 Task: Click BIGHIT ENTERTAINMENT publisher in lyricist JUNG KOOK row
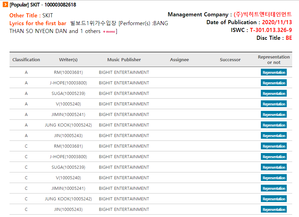coord(124,125)
